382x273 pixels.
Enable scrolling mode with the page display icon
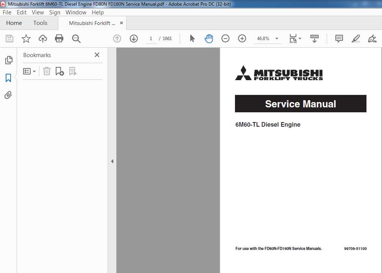point(315,39)
